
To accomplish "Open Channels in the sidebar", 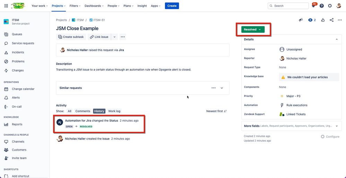I will pos(18,142).
